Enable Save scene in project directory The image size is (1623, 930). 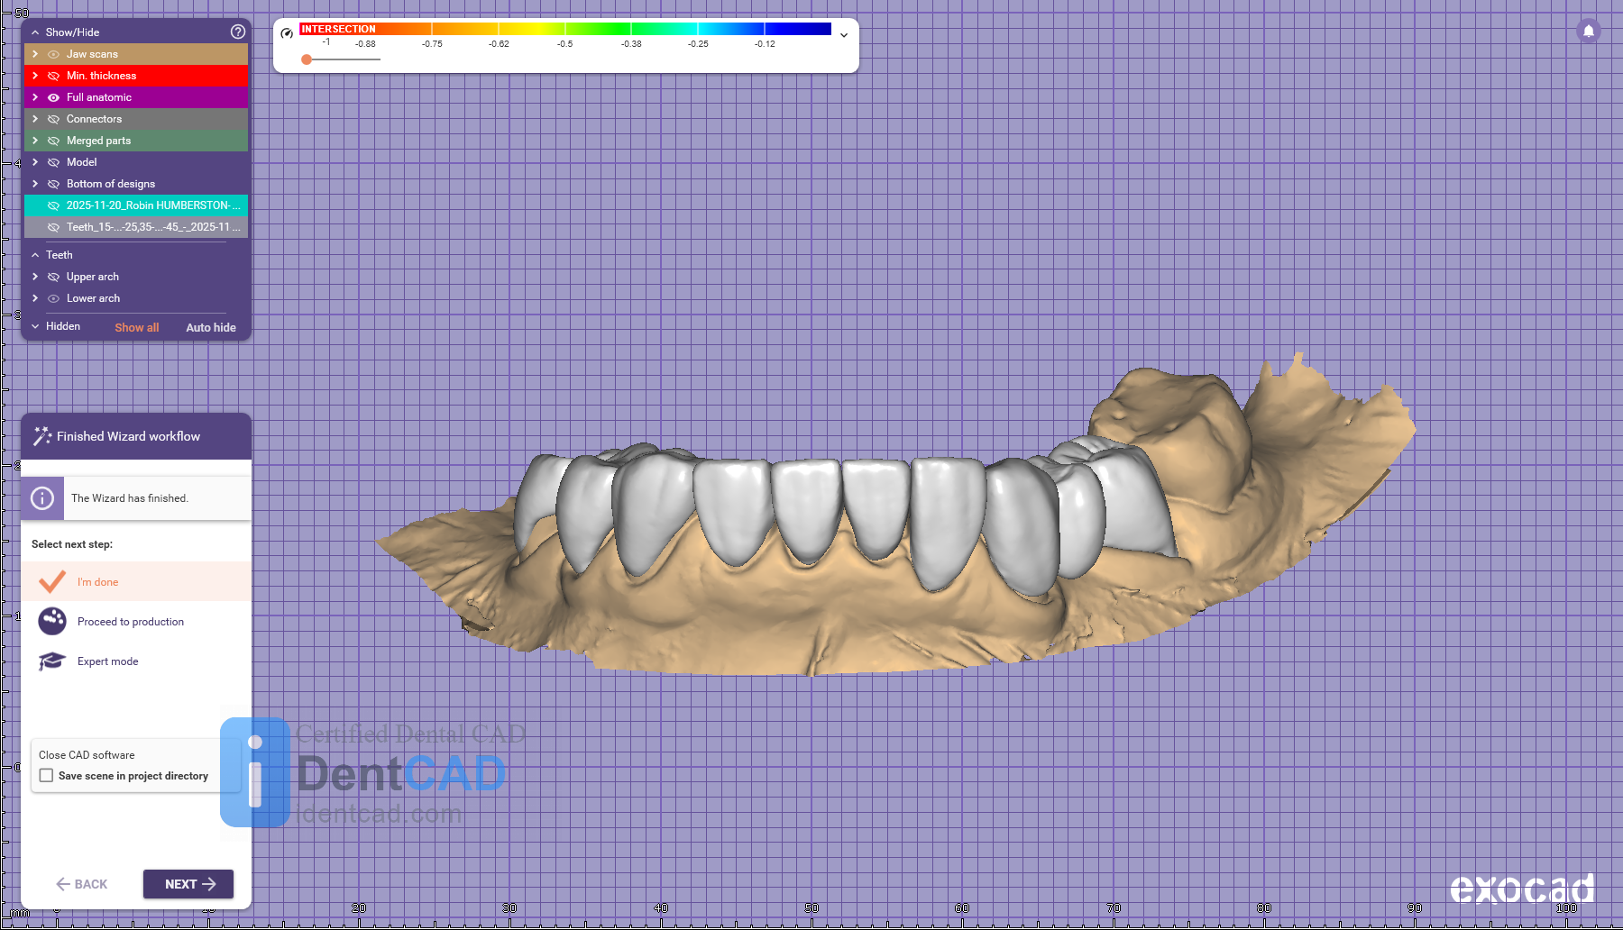[x=47, y=776]
